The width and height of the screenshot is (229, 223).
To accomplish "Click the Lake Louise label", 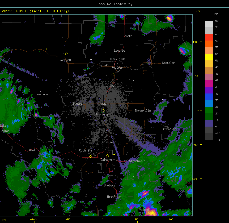I will [5, 128].
